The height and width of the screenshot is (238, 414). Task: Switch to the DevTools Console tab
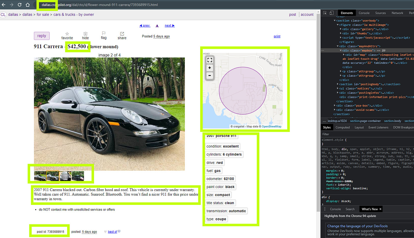pos(364,13)
